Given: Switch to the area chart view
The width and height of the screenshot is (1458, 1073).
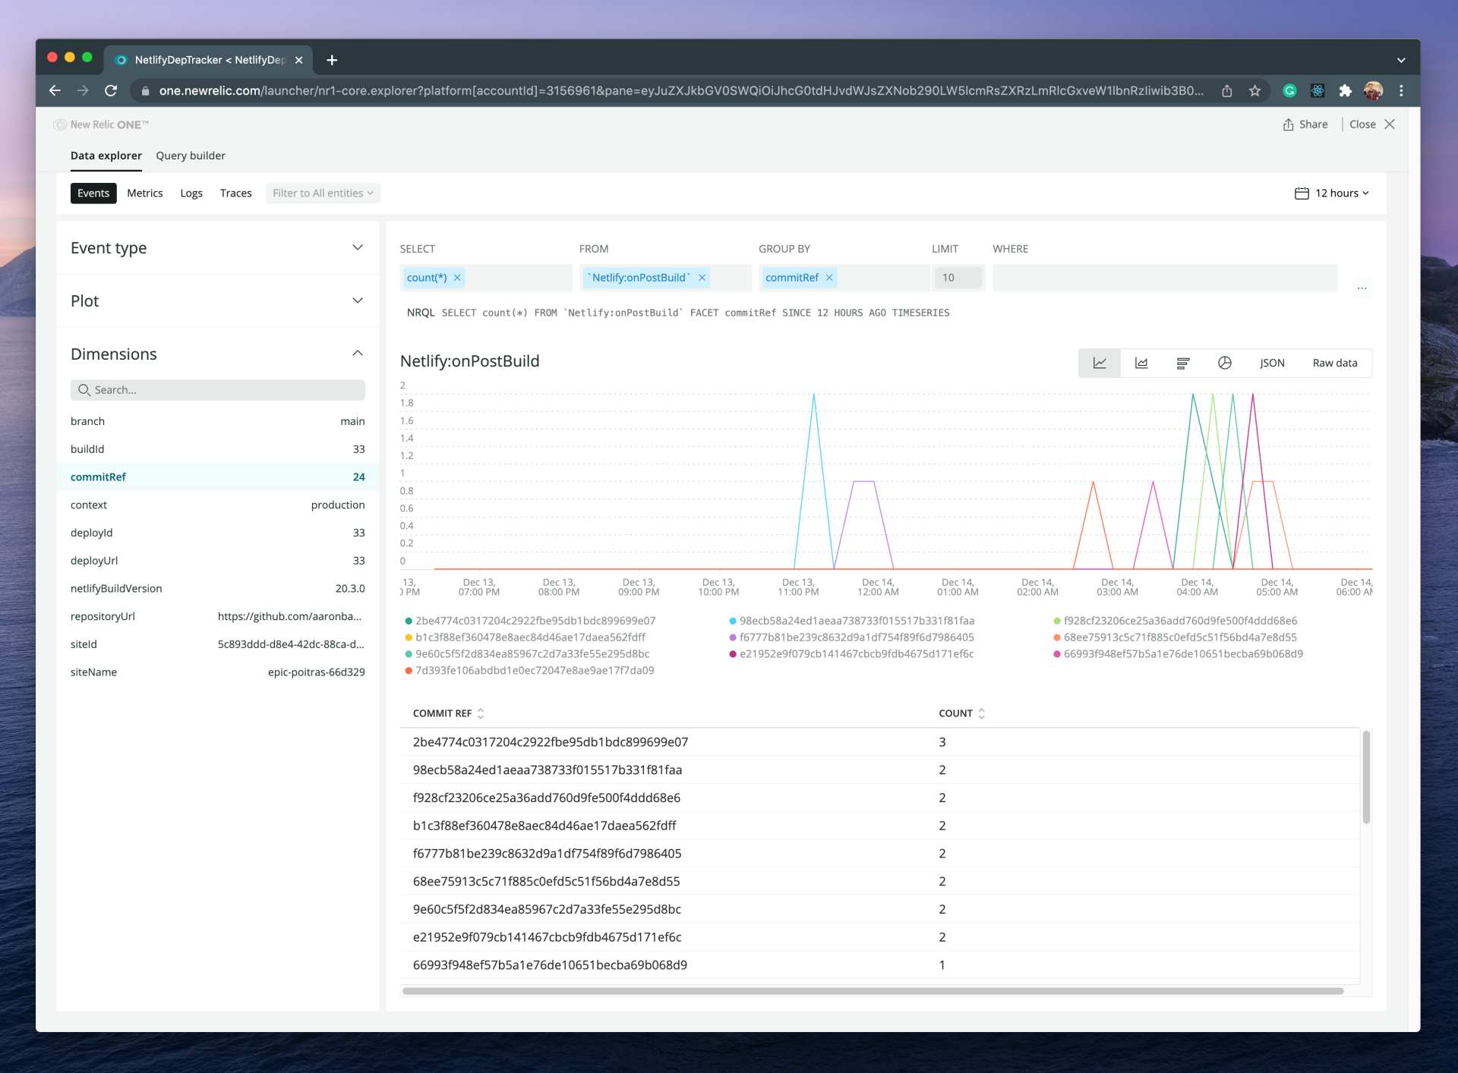Looking at the screenshot, I should (1141, 363).
